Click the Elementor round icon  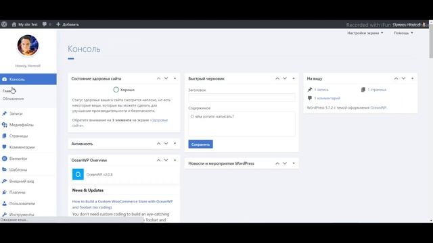click(x=5, y=159)
